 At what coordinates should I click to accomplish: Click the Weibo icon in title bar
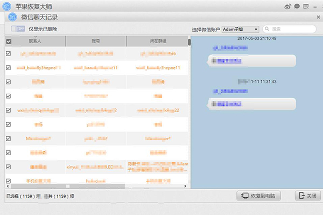tap(287, 6)
